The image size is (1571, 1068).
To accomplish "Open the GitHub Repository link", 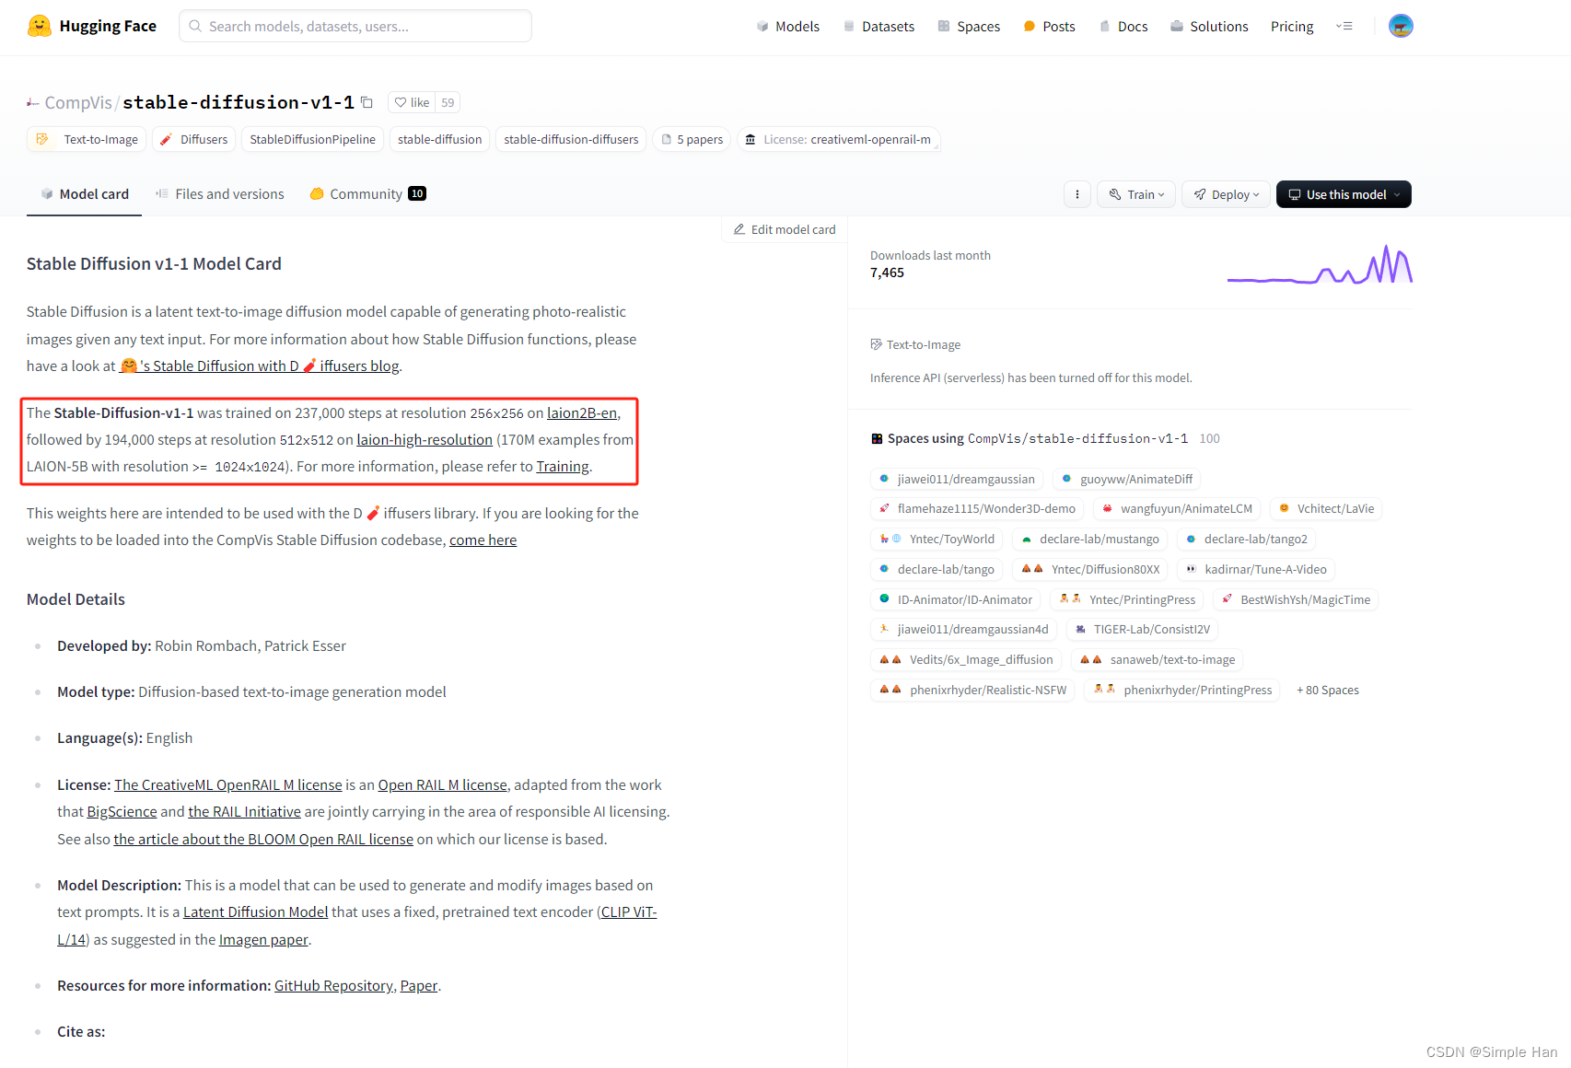I will click(333, 985).
